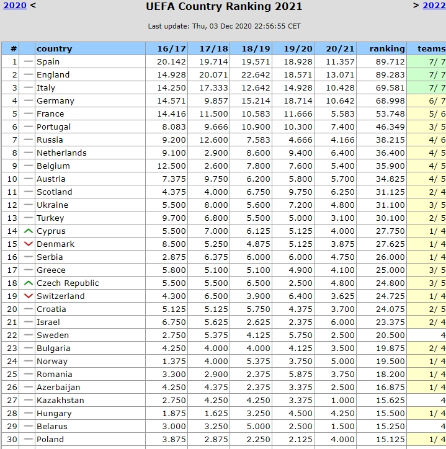The image size is (446, 449).
Task: Select the 'Bulgaria' country cell
Action: pyautogui.click(x=90, y=348)
